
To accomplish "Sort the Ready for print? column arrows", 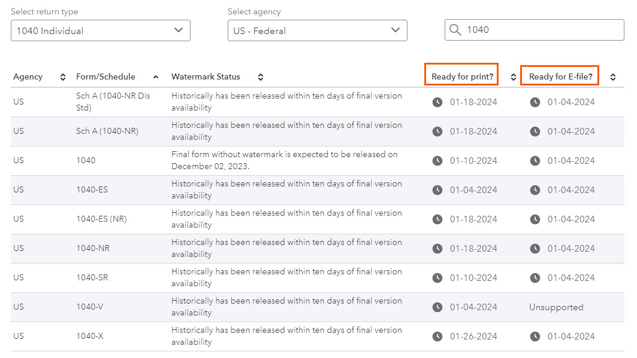I will click(x=512, y=77).
